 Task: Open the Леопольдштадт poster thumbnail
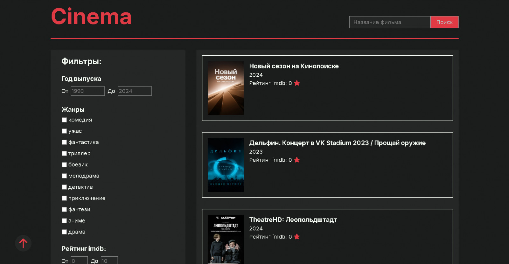coord(226,239)
